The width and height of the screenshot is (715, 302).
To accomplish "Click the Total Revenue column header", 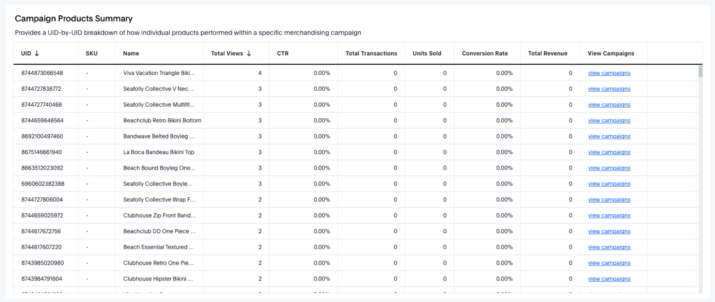I will (x=547, y=53).
